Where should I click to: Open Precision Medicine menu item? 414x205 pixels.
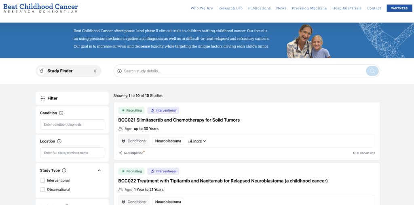pyautogui.click(x=309, y=8)
